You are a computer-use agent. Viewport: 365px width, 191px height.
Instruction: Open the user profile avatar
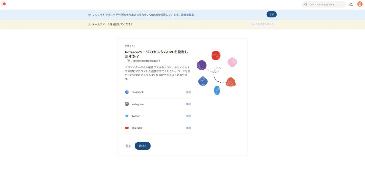[x=360, y=4]
